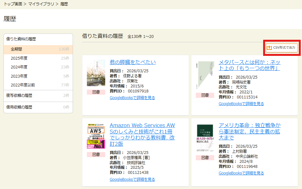Select 全期間 filter in sidebar
302x189 pixels.
(x=16, y=49)
